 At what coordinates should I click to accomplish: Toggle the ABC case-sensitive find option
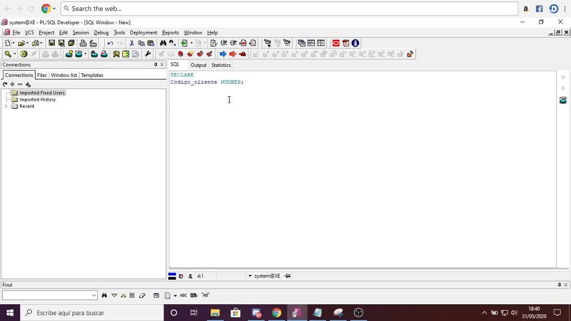point(184,295)
